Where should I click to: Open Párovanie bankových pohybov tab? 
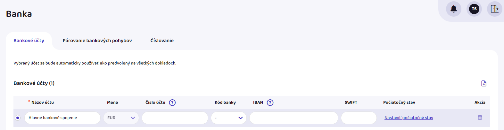point(97,41)
